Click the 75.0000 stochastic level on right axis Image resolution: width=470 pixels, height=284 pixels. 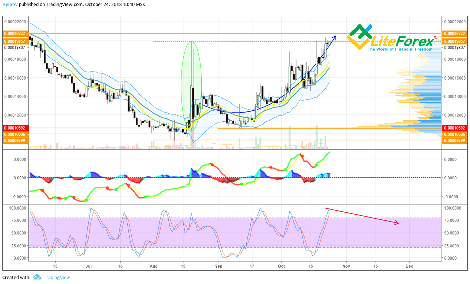pos(452,220)
